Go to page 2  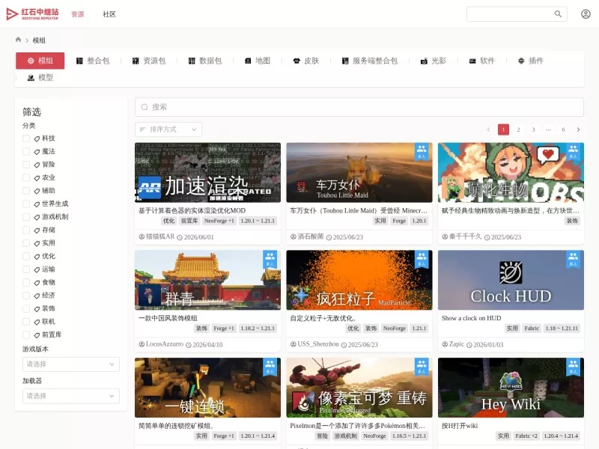[518, 129]
